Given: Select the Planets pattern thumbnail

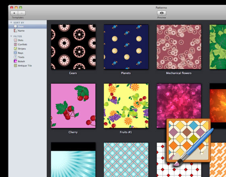Looking at the screenshot, I should [x=126, y=47].
